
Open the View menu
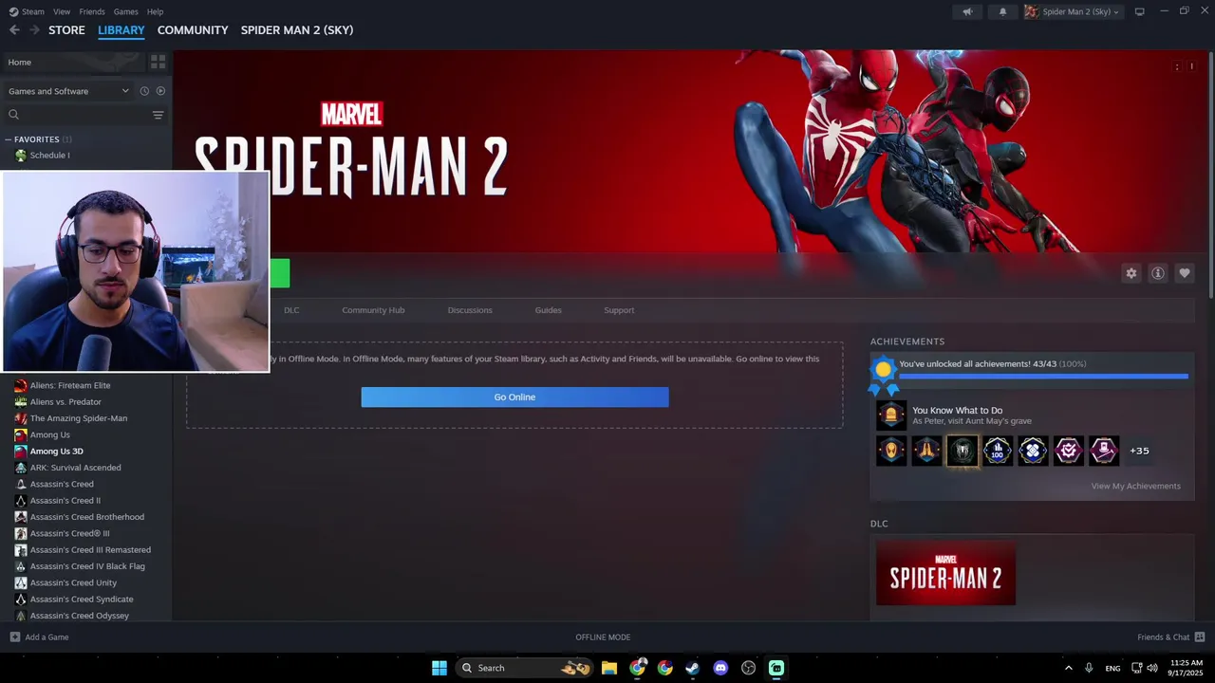[62, 11]
